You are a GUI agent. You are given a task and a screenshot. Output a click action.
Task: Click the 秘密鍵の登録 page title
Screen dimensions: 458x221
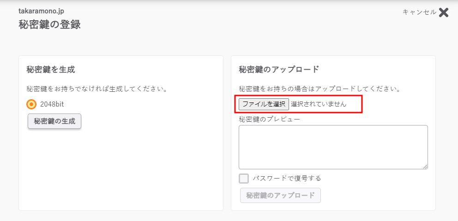pos(49,24)
